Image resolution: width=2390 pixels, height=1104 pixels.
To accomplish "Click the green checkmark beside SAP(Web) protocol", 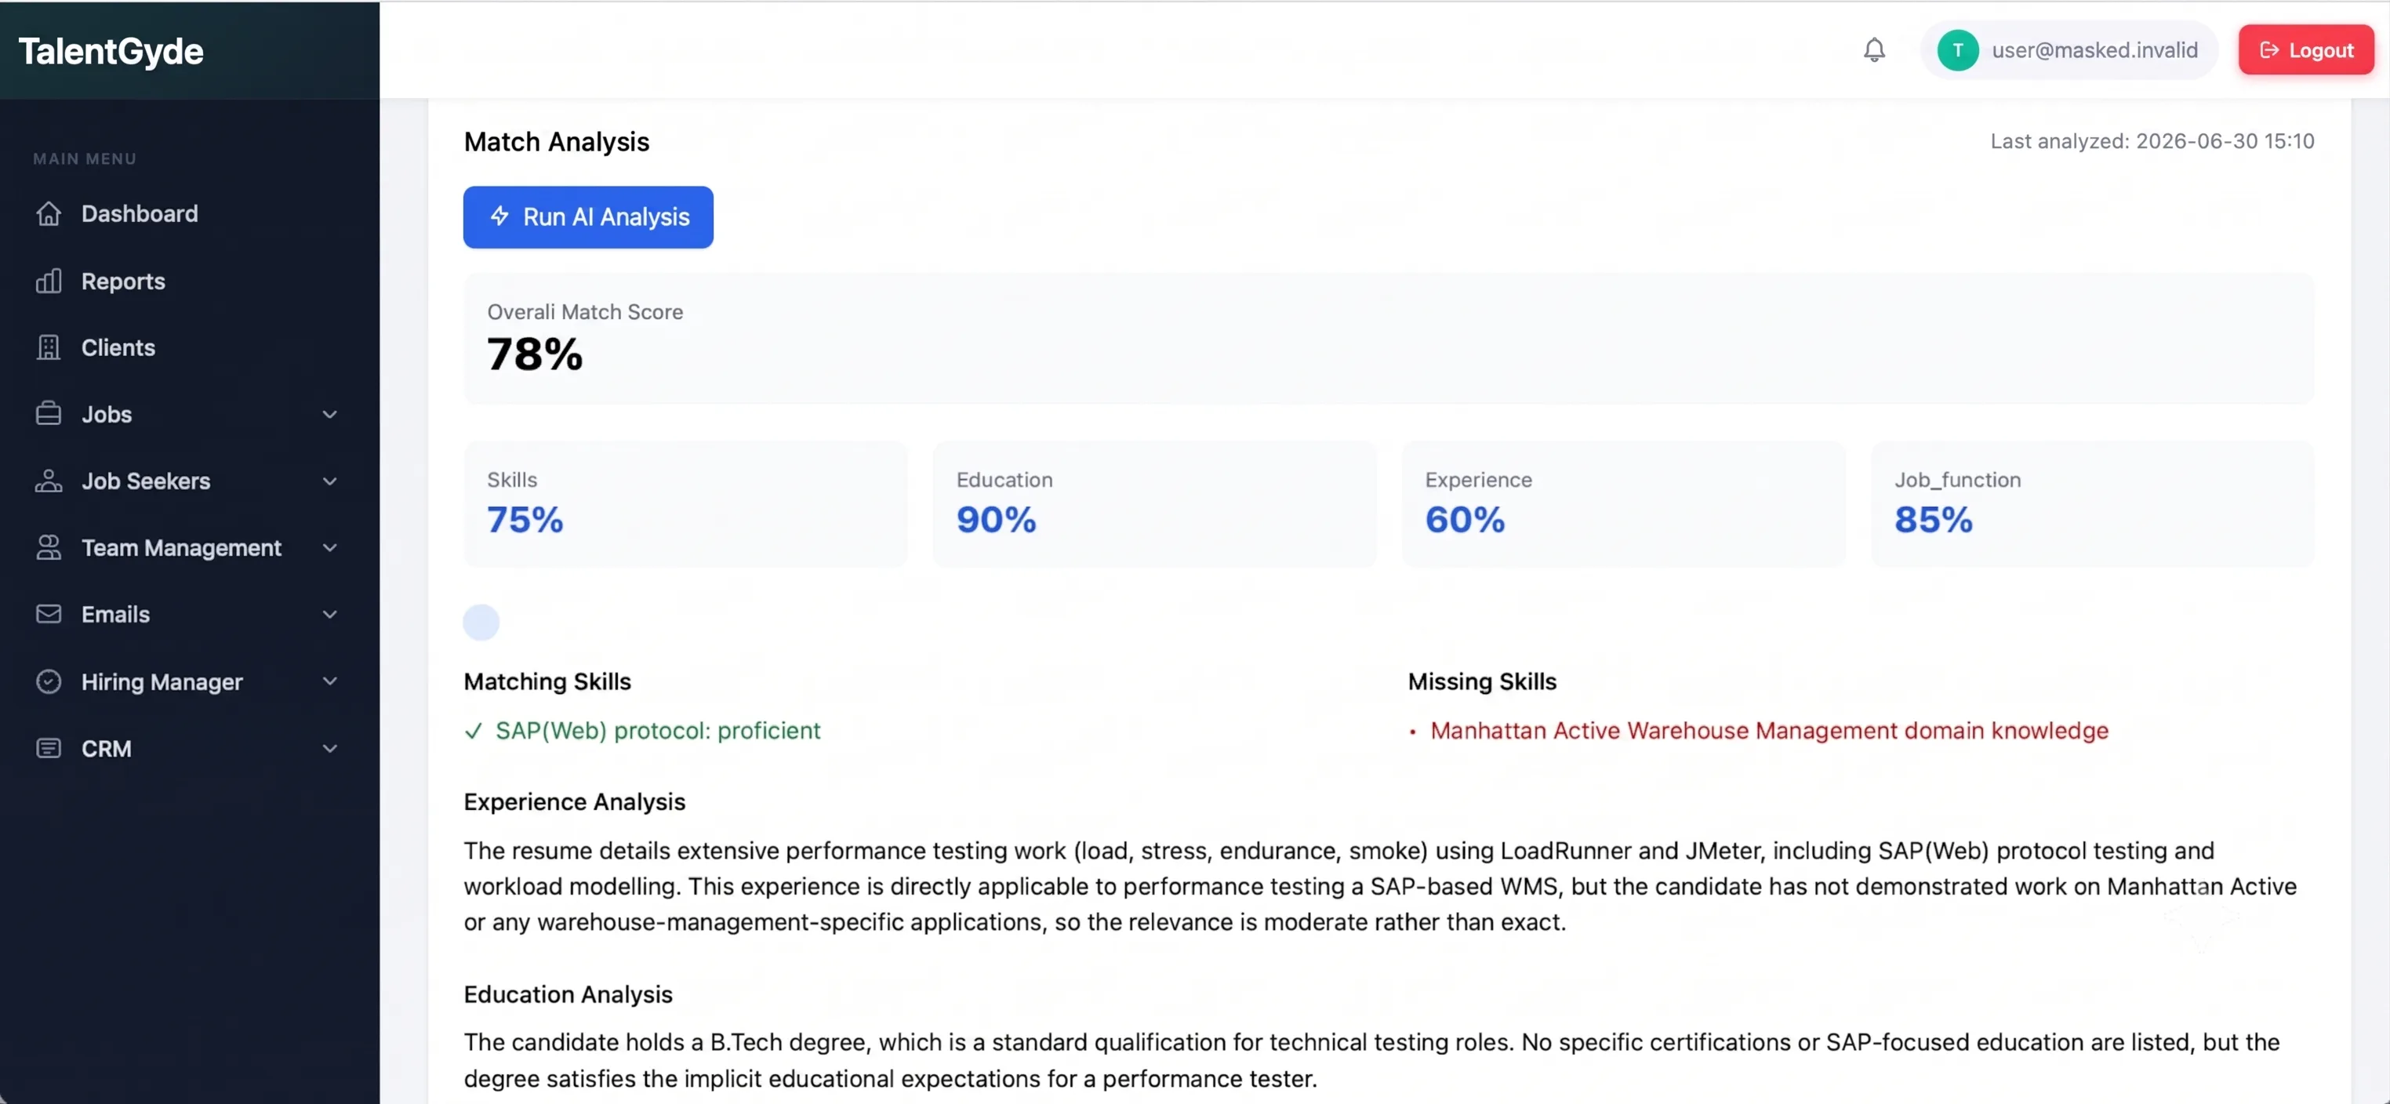I will [473, 731].
